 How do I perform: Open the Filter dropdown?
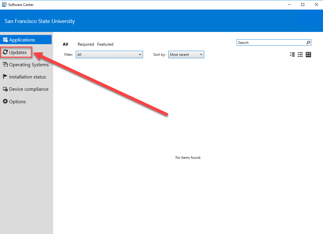pos(109,55)
